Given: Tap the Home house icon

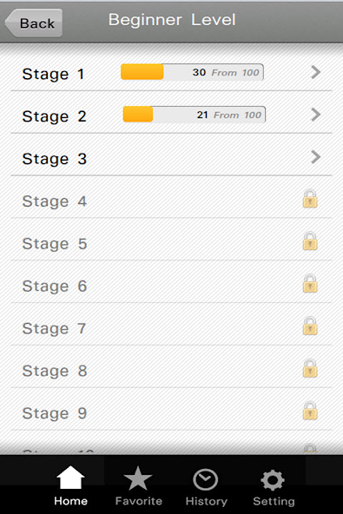Looking at the screenshot, I should coord(70,478).
